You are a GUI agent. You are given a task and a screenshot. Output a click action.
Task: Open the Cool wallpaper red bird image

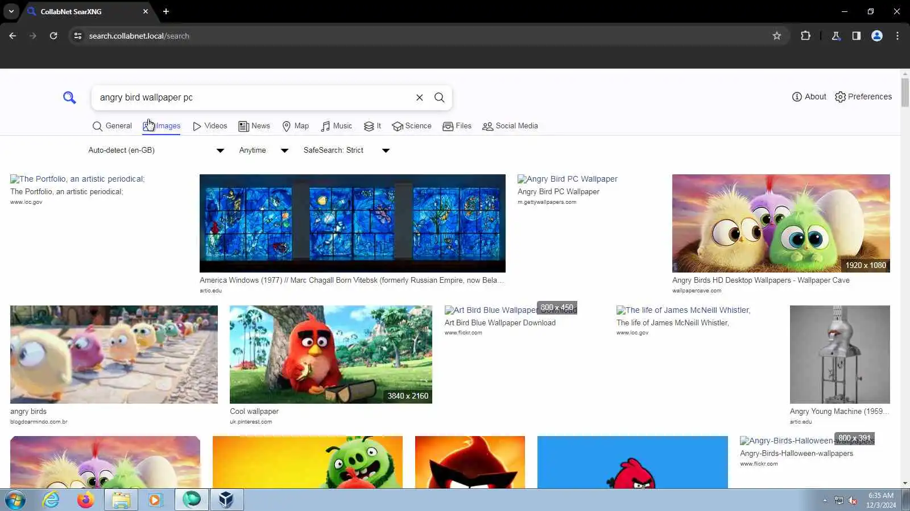click(331, 354)
